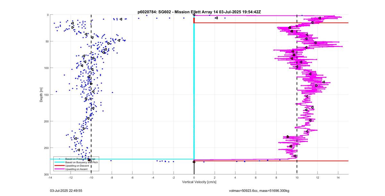Click x-axis tick label '-4'

click(153, 177)
